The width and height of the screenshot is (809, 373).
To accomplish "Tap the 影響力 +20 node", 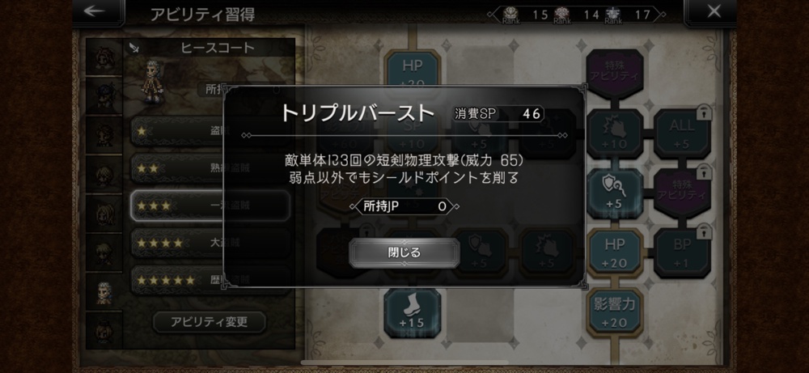I will click(x=615, y=312).
